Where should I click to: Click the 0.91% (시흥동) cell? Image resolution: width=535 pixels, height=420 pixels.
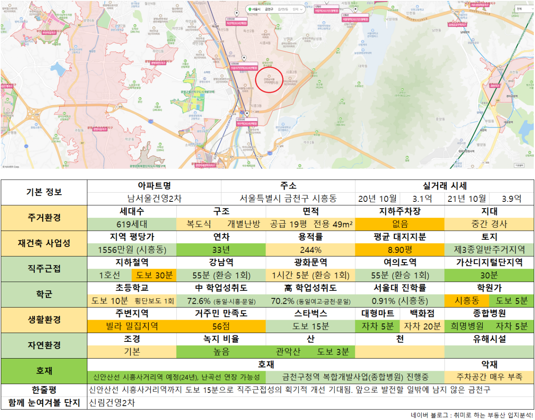400,300
